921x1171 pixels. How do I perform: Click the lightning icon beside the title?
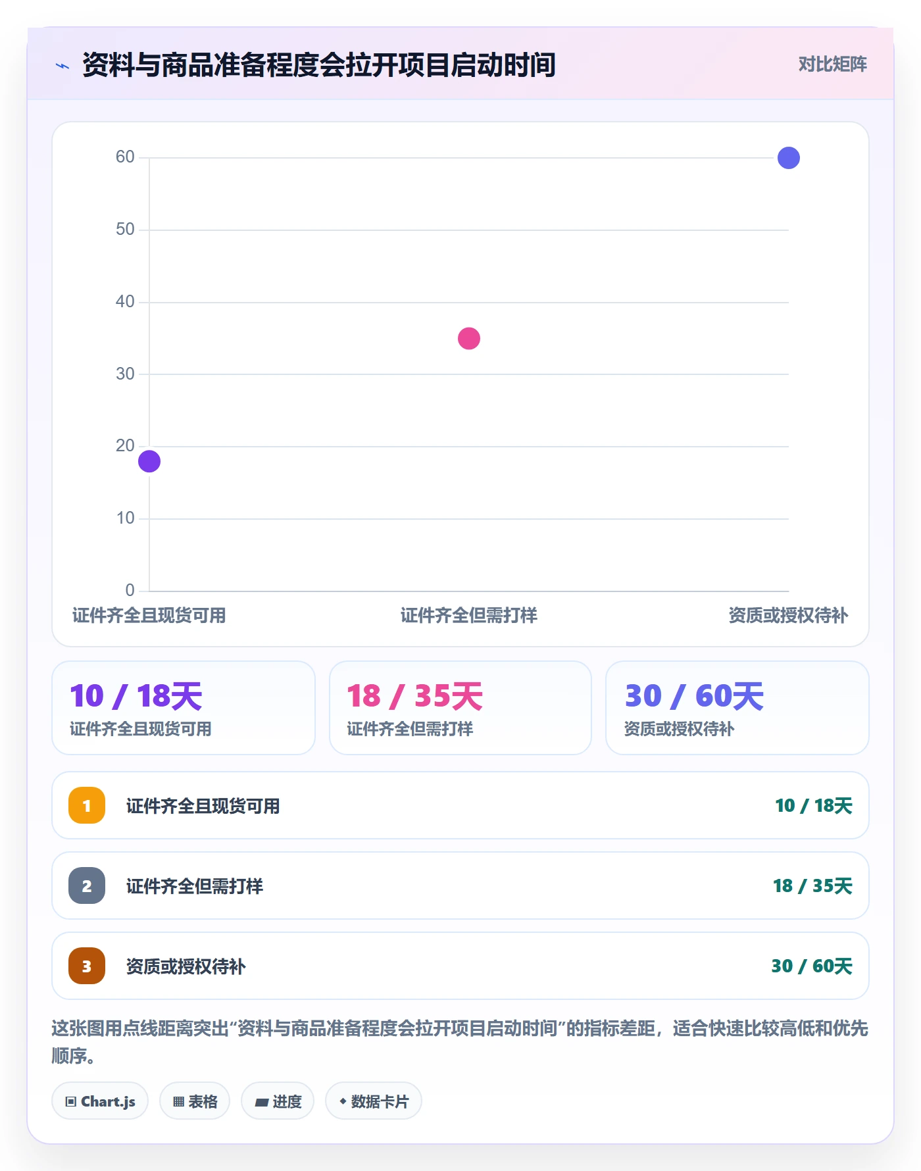[62, 66]
